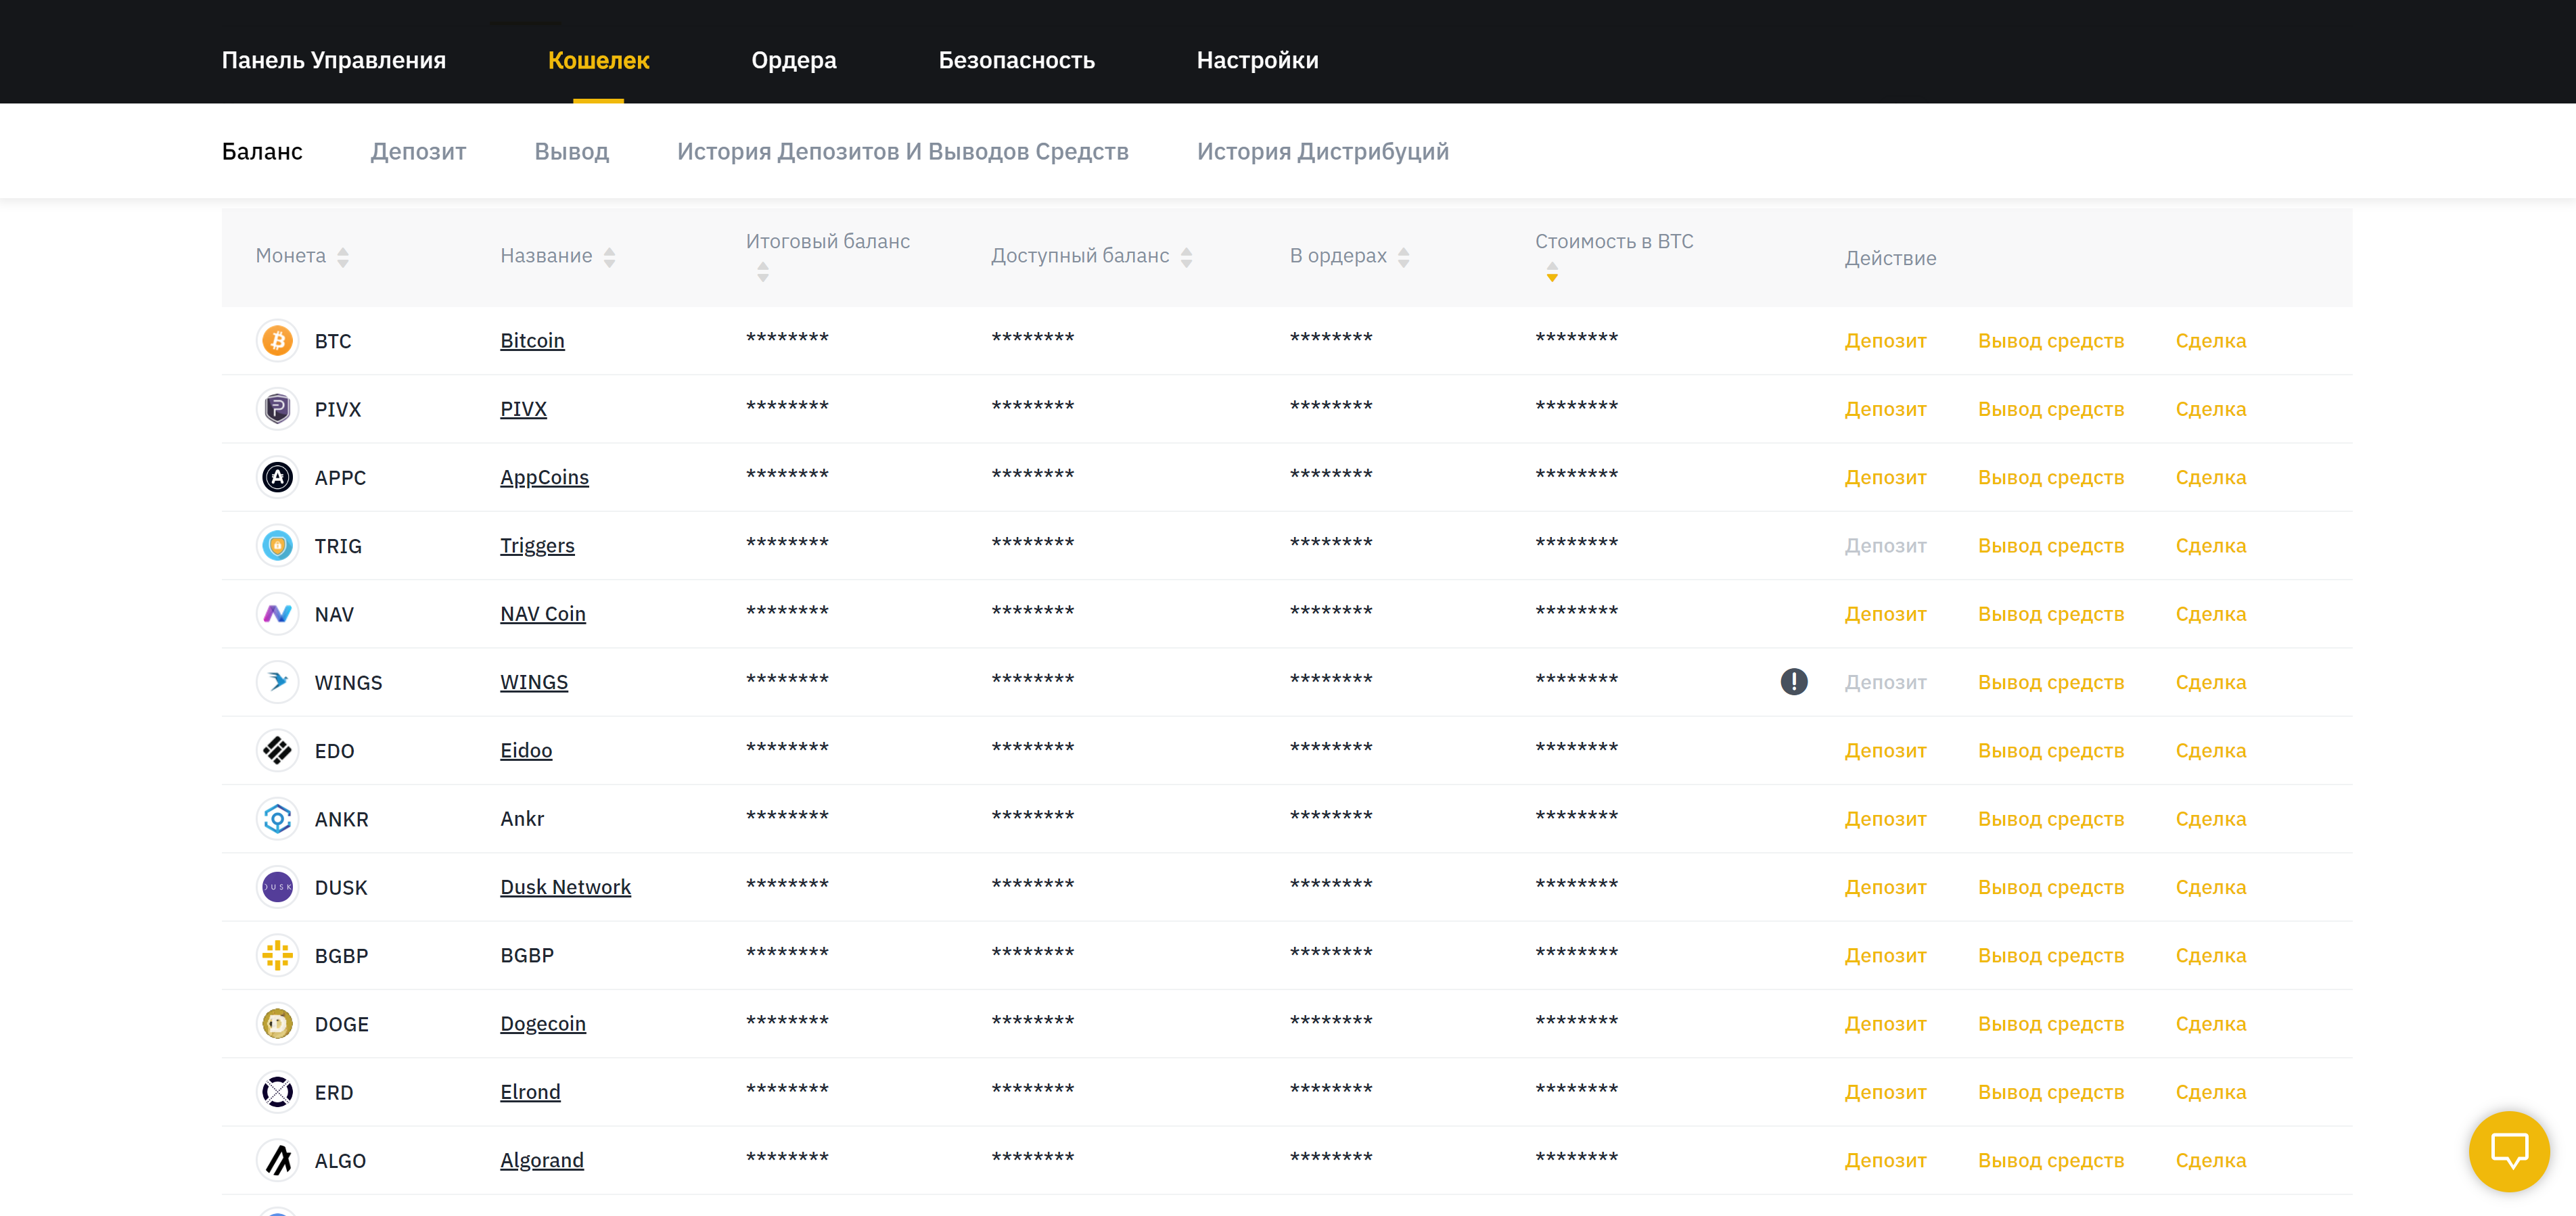The height and width of the screenshot is (1216, 2576).
Task: Click the Ankr ANKR coin icon
Action: (x=276, y=818)
